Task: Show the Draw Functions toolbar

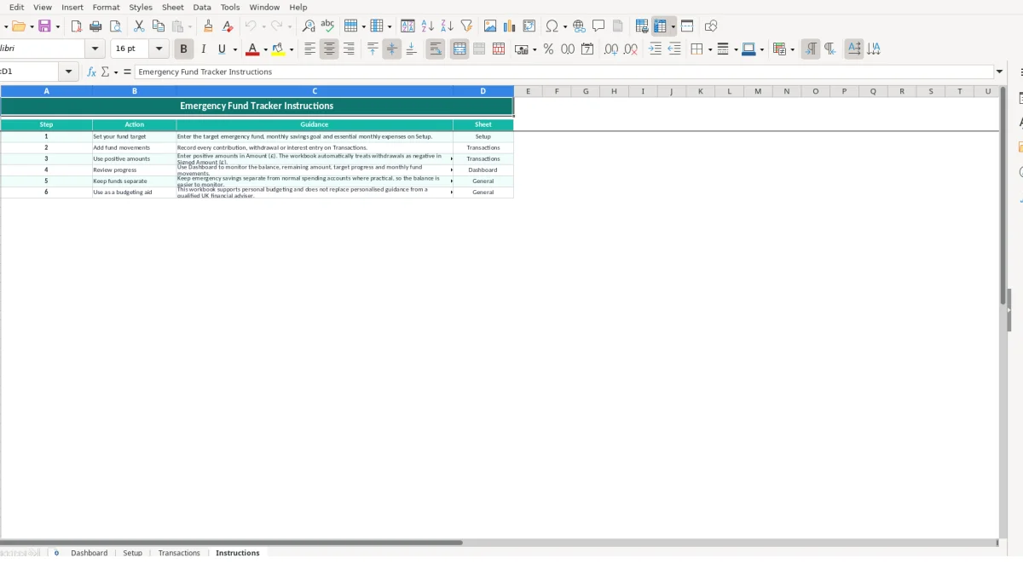Action: click(711, 26)
